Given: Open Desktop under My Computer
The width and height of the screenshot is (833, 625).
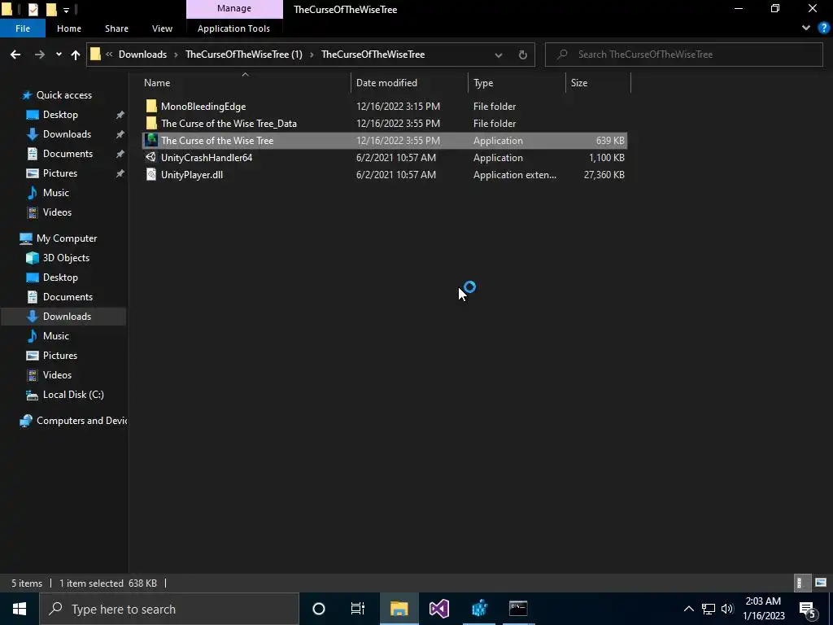Looking at the screenshot, I should point(60,278).
